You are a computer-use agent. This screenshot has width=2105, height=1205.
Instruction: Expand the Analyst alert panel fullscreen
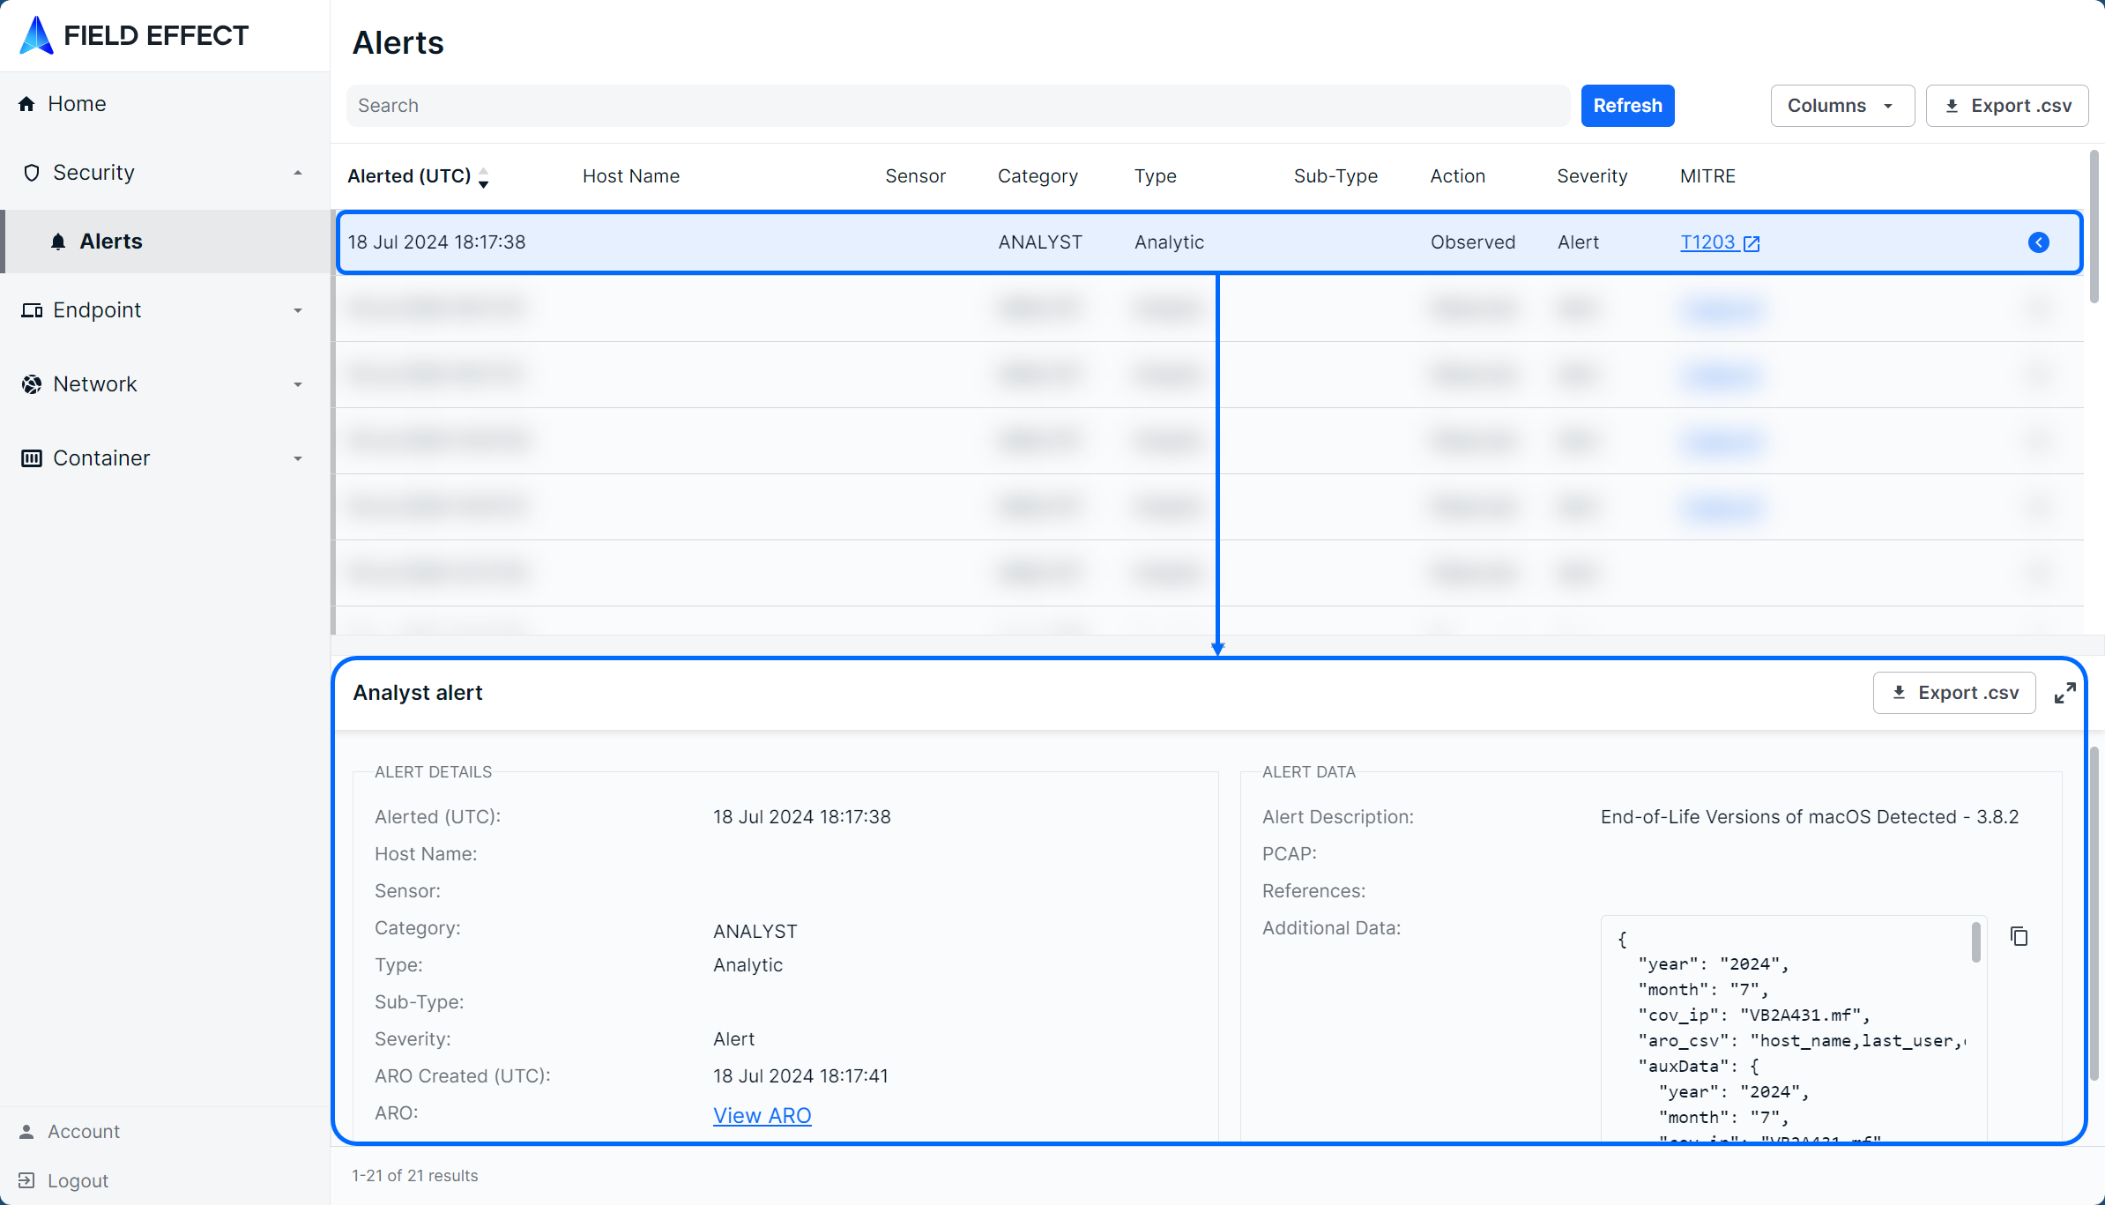(x=2064, y=693)
